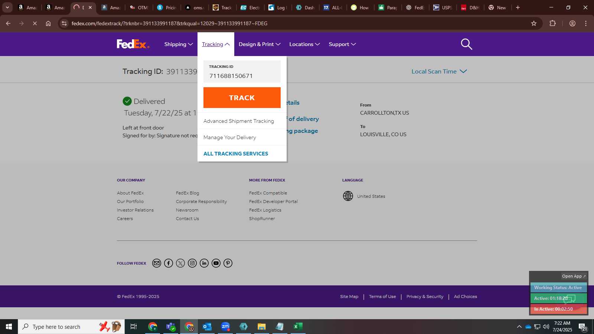Open the tab search dropdown arrow
This screenshot has width=594, height=334.
click(x=7, y=7)
